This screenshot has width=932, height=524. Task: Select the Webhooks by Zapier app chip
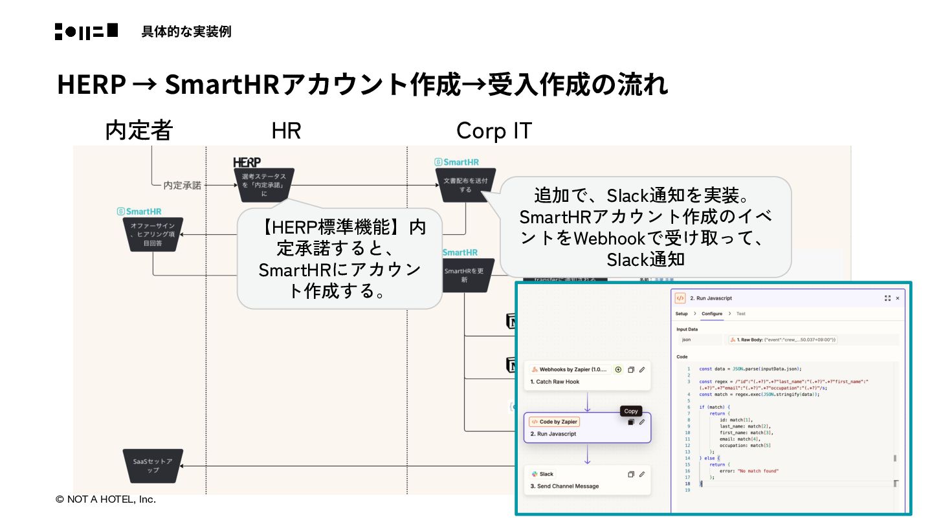[x=570, y=369]
